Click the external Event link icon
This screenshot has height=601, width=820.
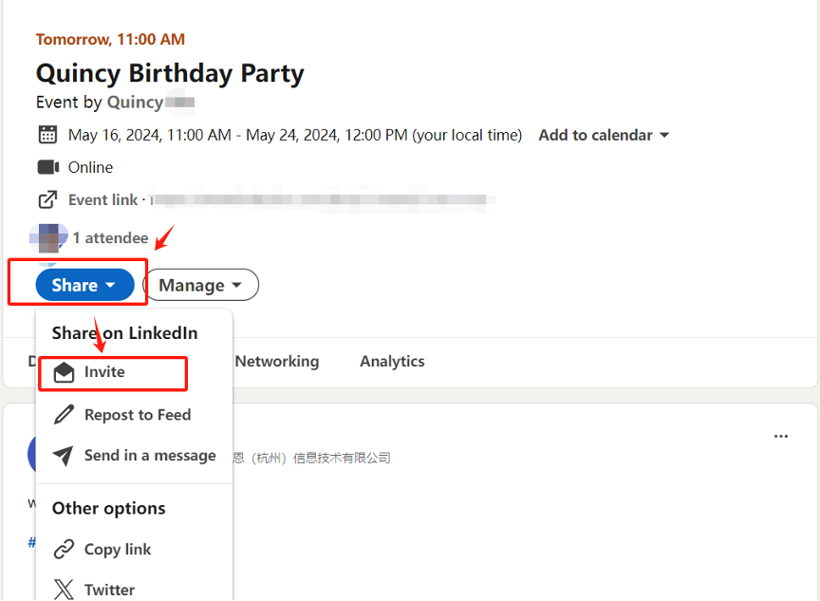(47, 199)
